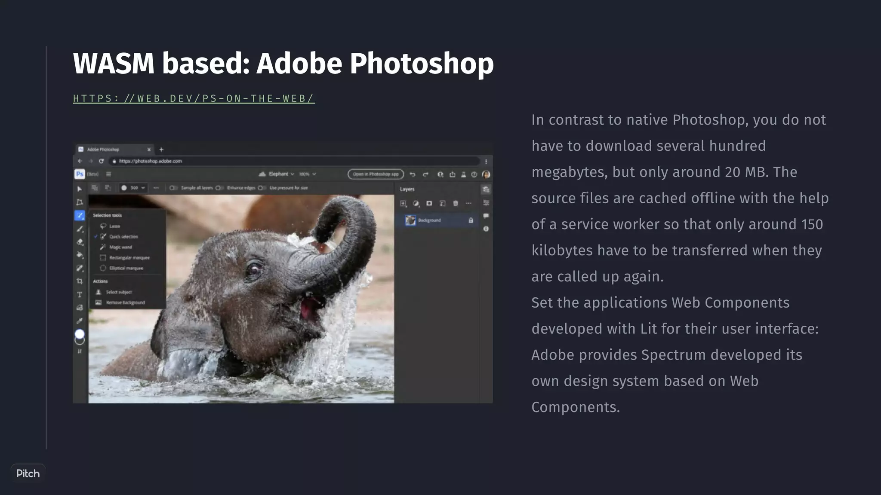Select the Type tool

pyautogui.click(x=80, y=295)
